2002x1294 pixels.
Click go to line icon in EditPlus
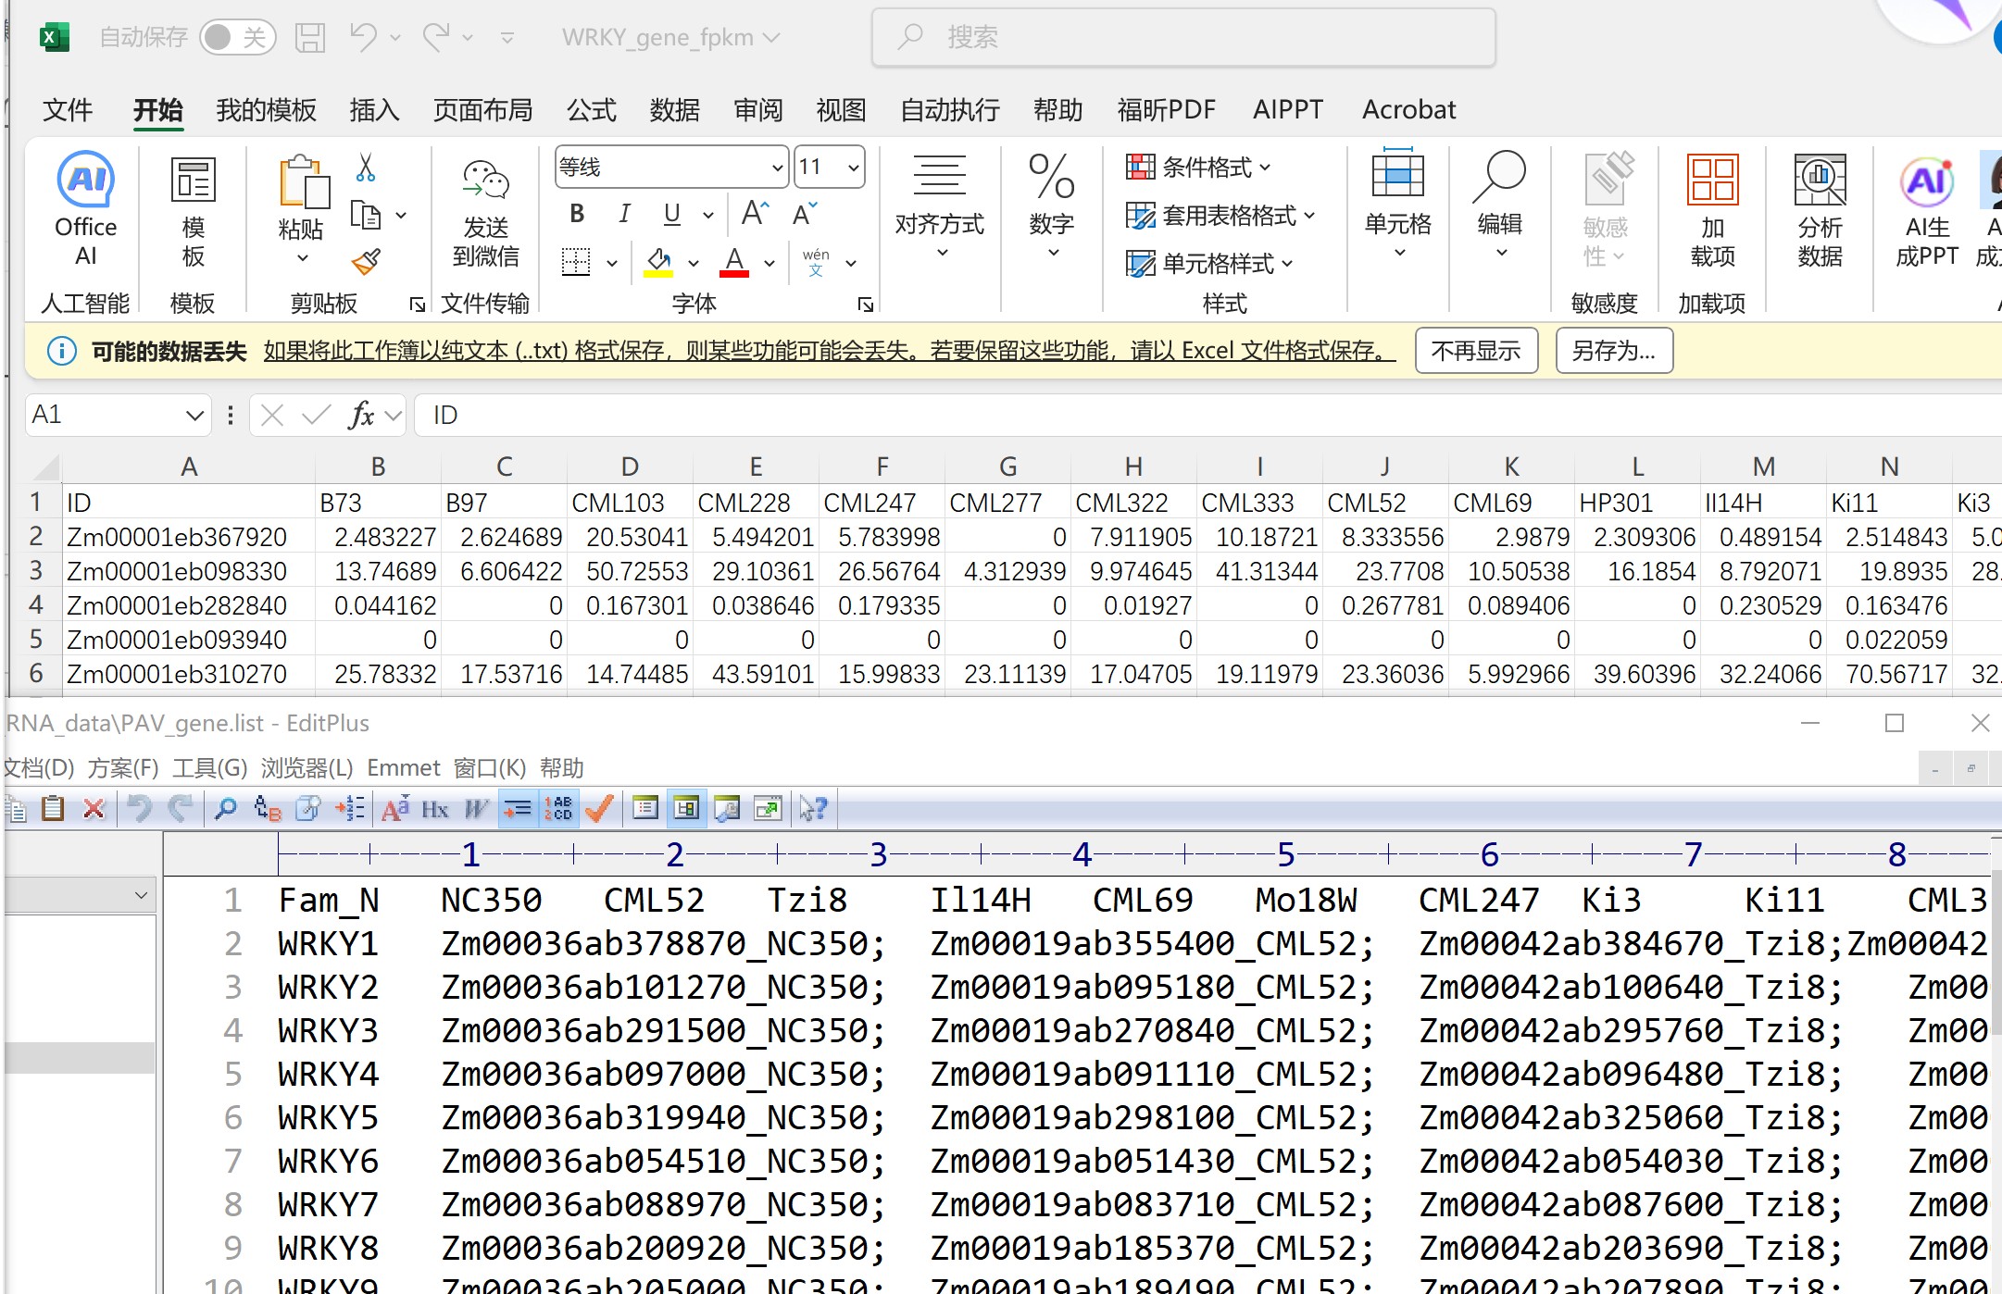[x=351, y=808]
